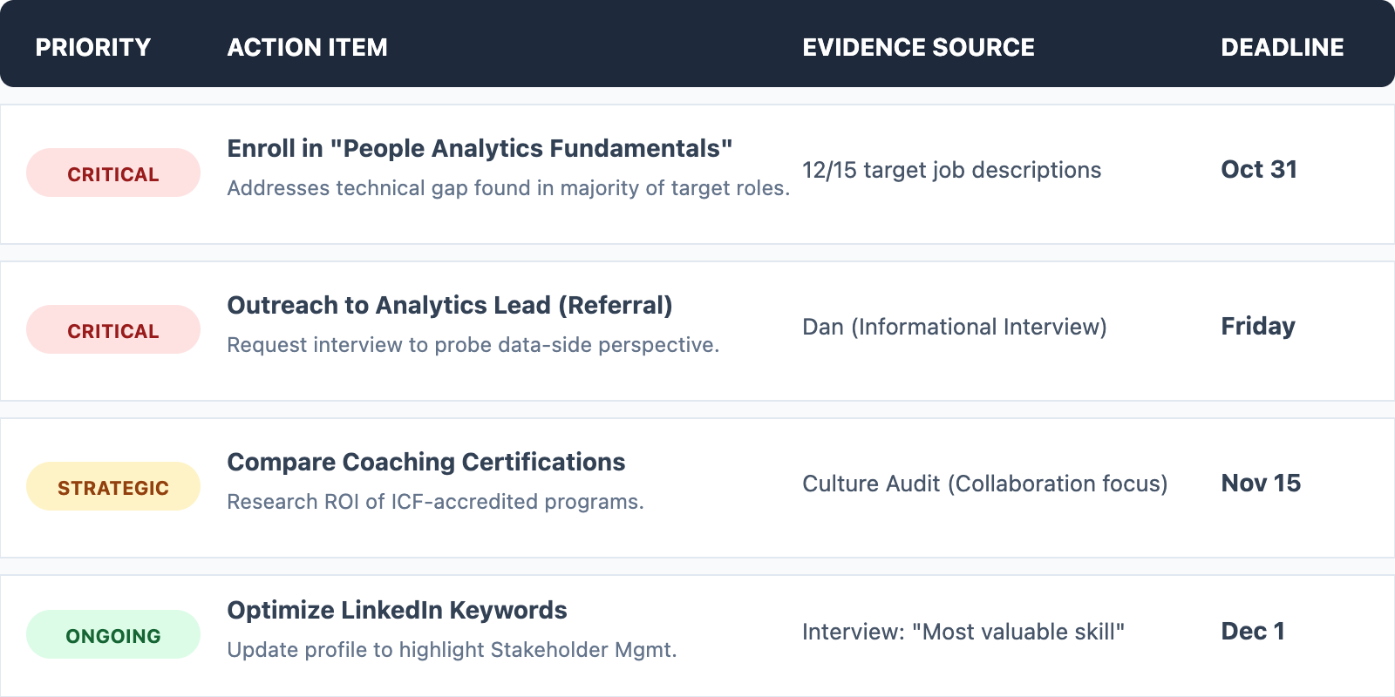Image resolution: width=1395 pixels, height=697 pixels.
Task: Open the 'Compare Coaching Certifications' action item
Action: click(x=425, y=463)
